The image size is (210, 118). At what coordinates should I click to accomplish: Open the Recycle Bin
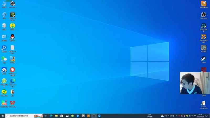[x=4, y=26]
